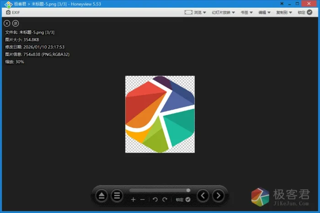320x213 pixels.
Task: Expand the 浏览 dropdown
Action: point(195,12)
